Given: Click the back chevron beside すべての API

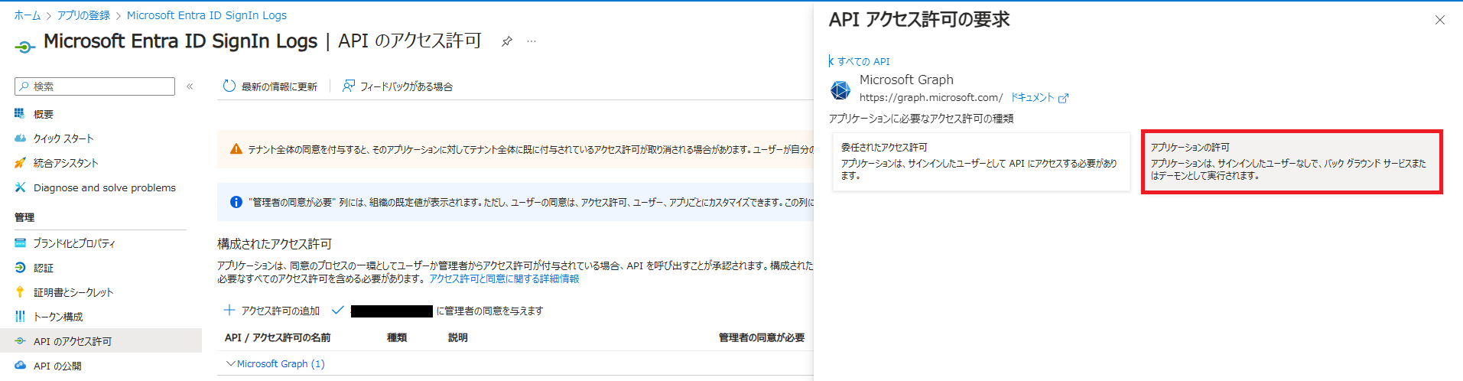Looking at the screenshot, I should pyautogui.click(x=831, y=61).
